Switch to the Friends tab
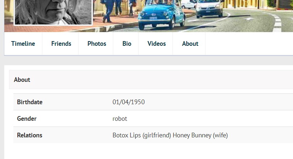293x159 pixels. (61, 44)
